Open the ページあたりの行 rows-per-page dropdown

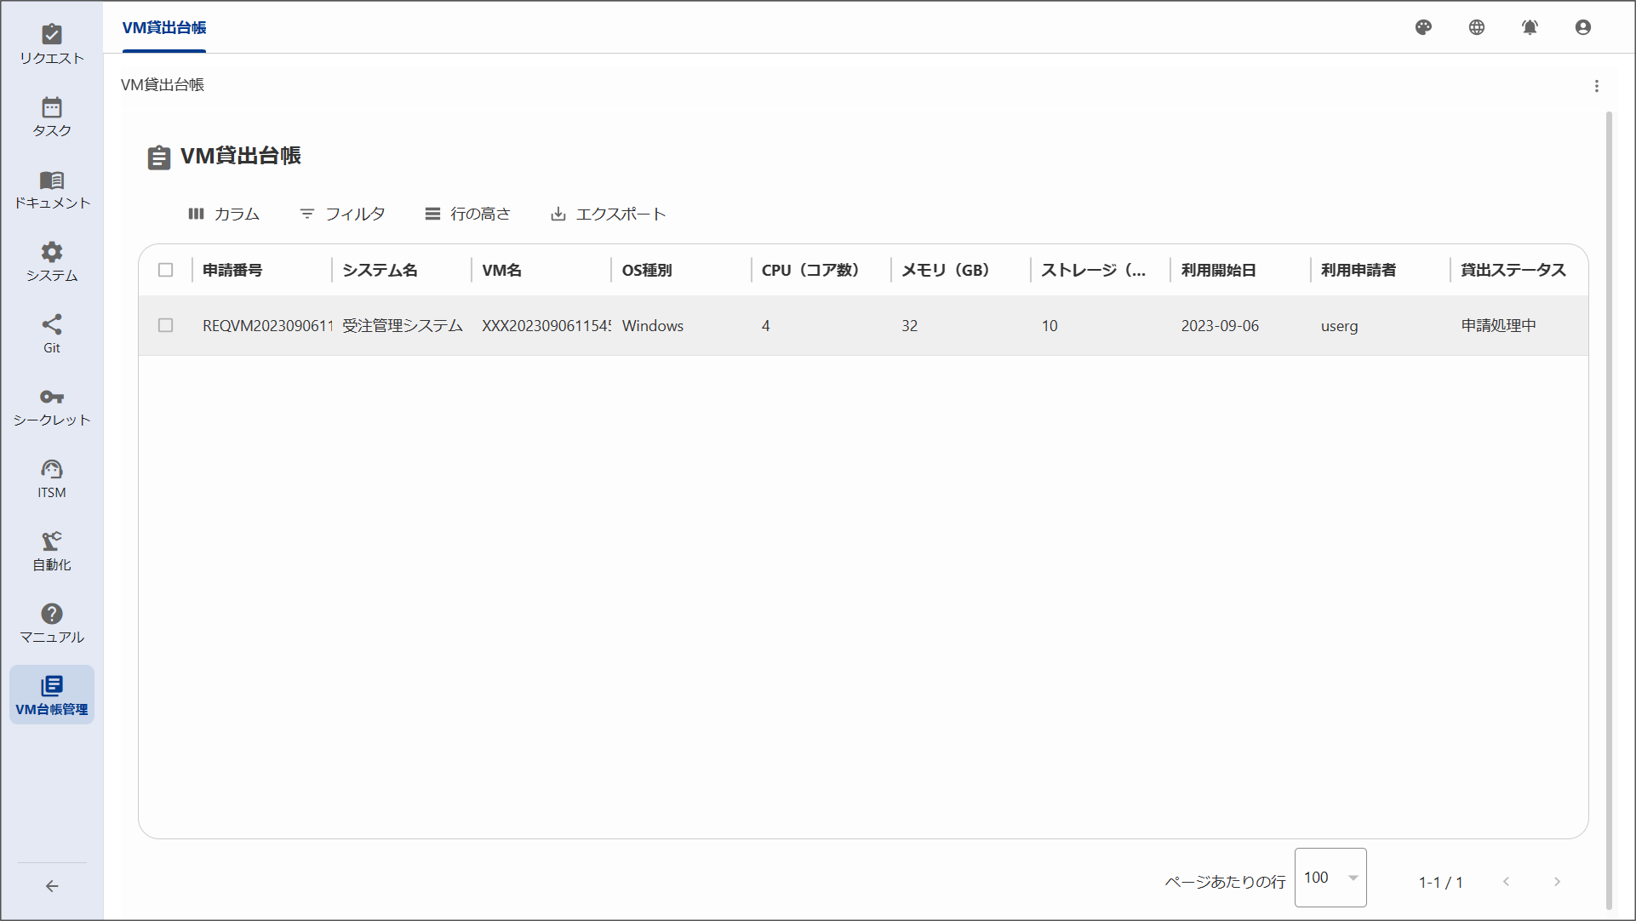1330,878
